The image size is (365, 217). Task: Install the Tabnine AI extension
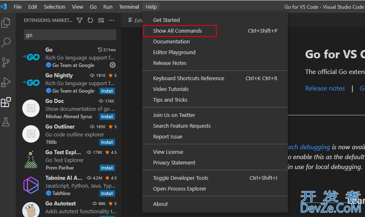107,194
